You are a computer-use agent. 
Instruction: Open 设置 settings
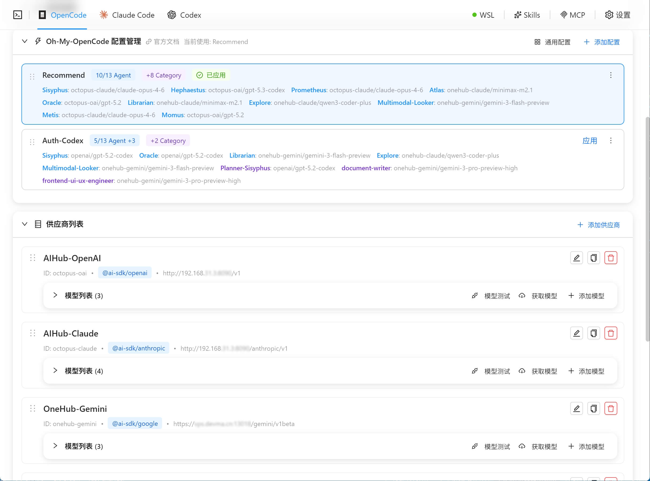pyautogui.click(x=617, y=15)
